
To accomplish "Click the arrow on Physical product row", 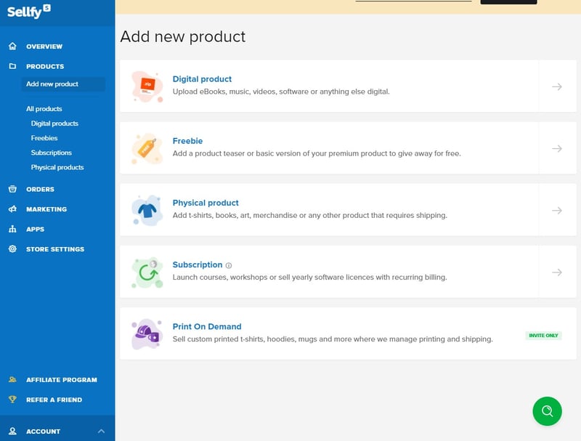I will coord(557,210).
